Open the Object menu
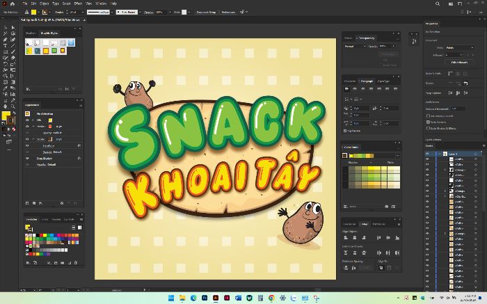This screenshot has width=487, height=304. (44, 3)
